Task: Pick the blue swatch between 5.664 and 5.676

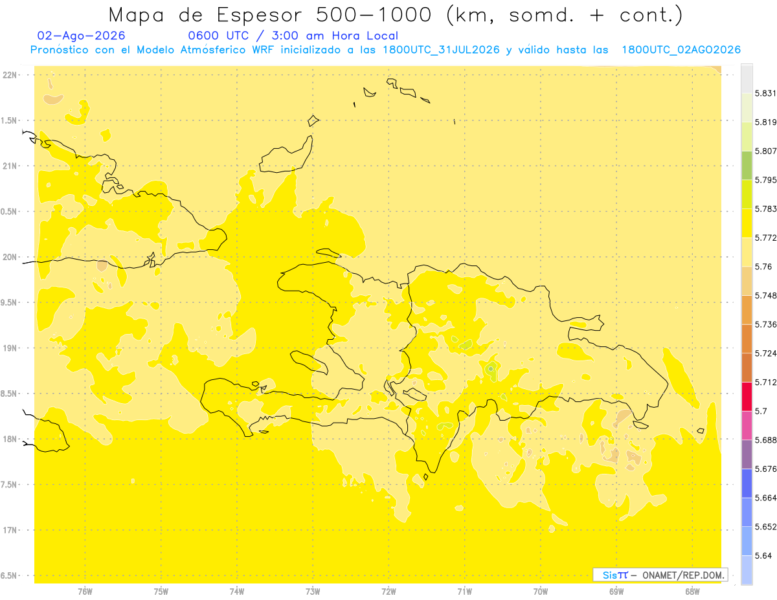Action: point(747,483)
